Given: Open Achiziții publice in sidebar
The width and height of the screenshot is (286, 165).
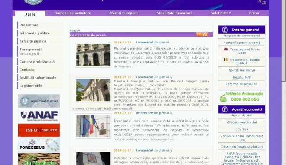Looking at the screenshot, I should (40, 41).
